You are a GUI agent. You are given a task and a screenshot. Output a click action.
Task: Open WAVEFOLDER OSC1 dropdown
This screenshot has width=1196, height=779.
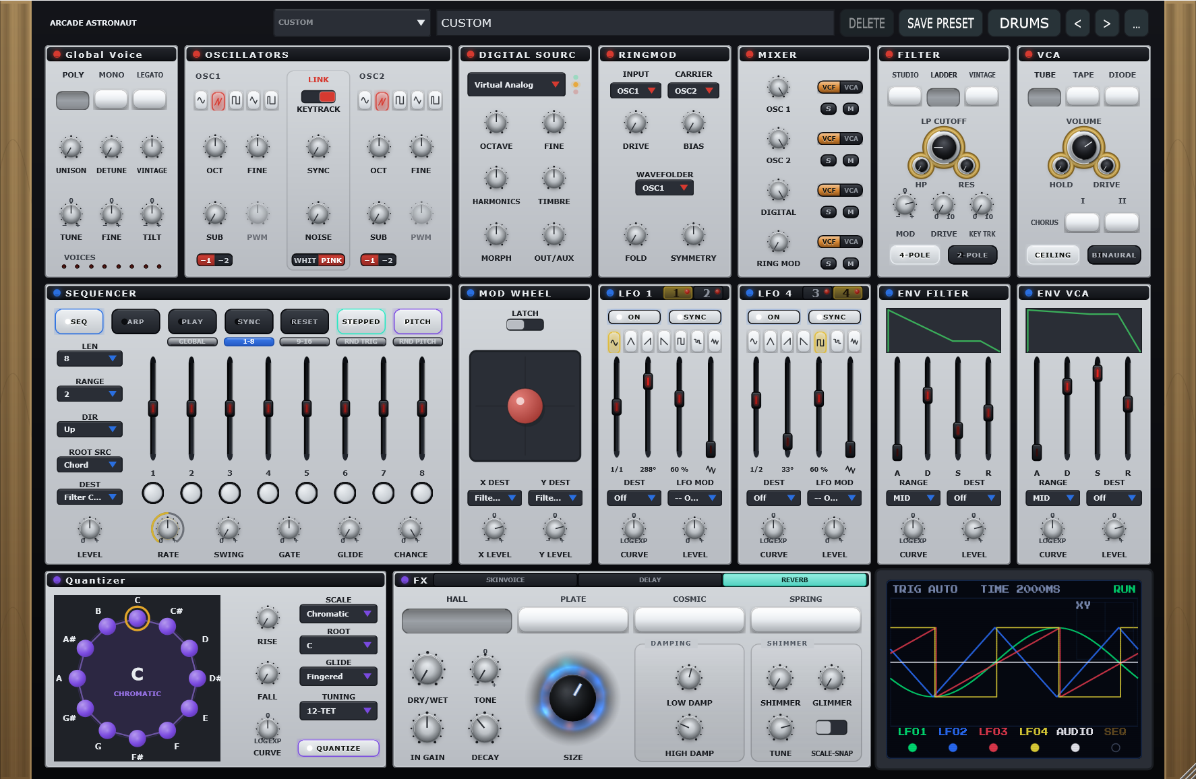coord(665,188)
